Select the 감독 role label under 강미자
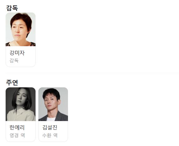 pyautogui.click(x=14, y=61)
